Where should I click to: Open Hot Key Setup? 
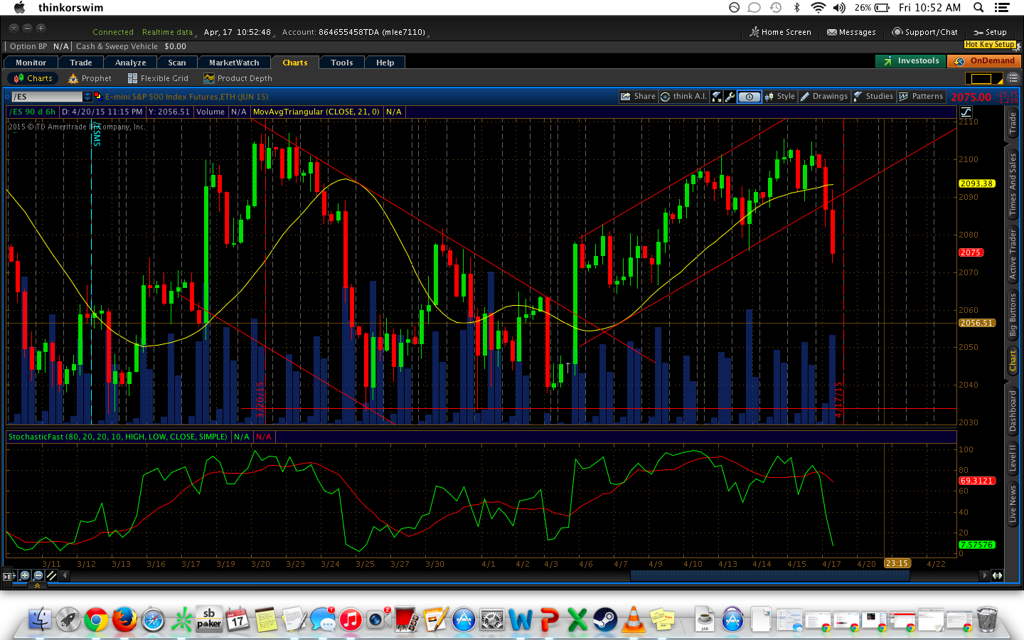coord(990,44)
